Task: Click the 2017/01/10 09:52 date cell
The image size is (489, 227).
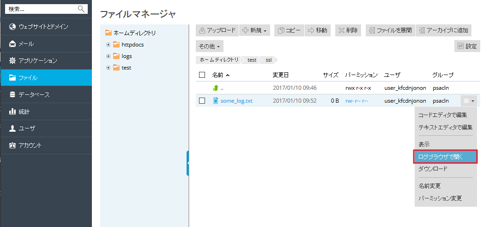Action: (x=295, y=101)
